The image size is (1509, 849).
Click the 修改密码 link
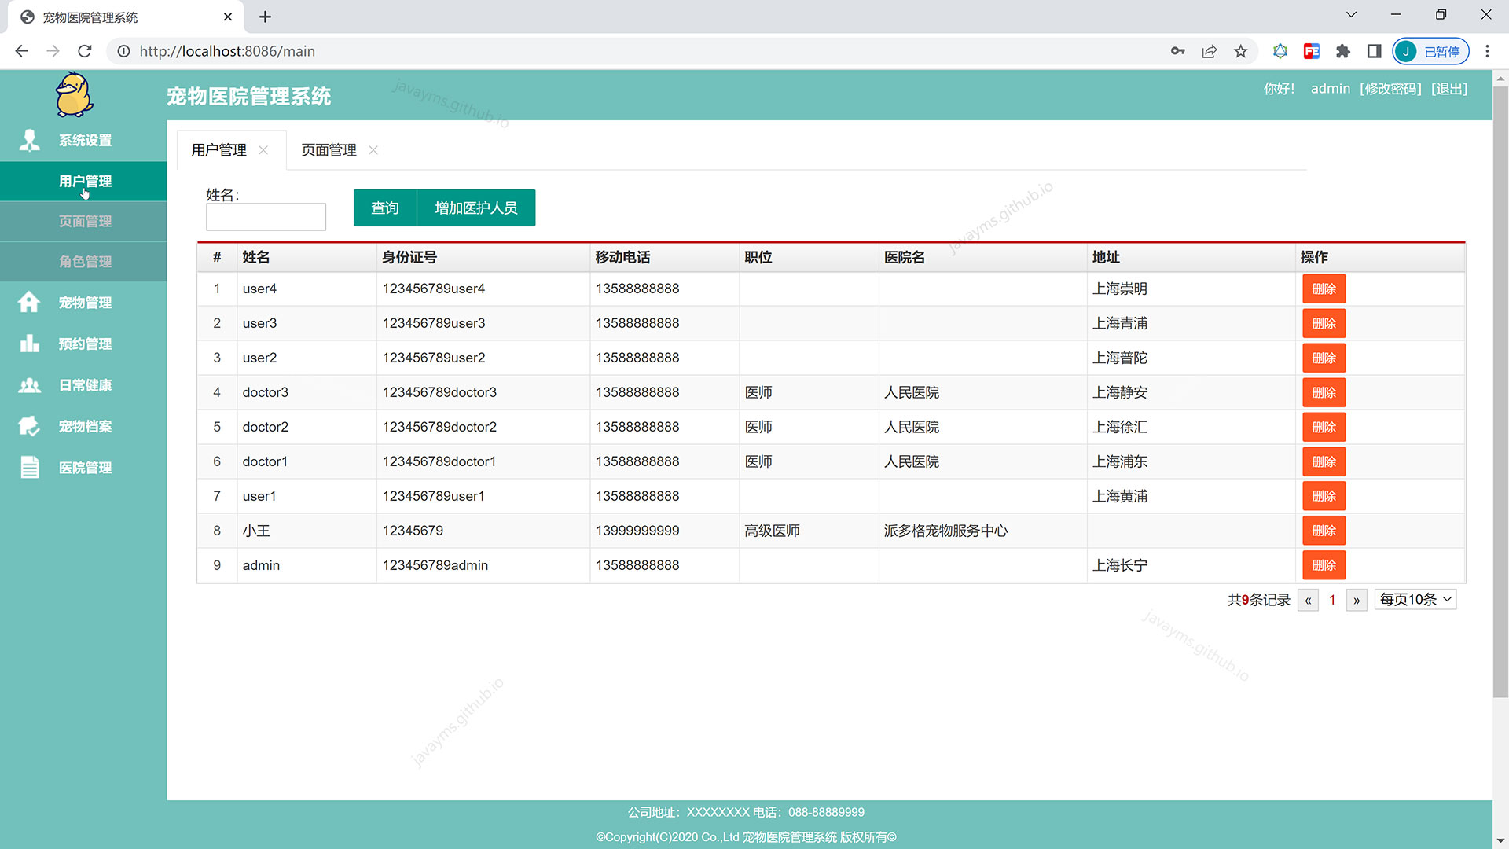(1390, 89)
